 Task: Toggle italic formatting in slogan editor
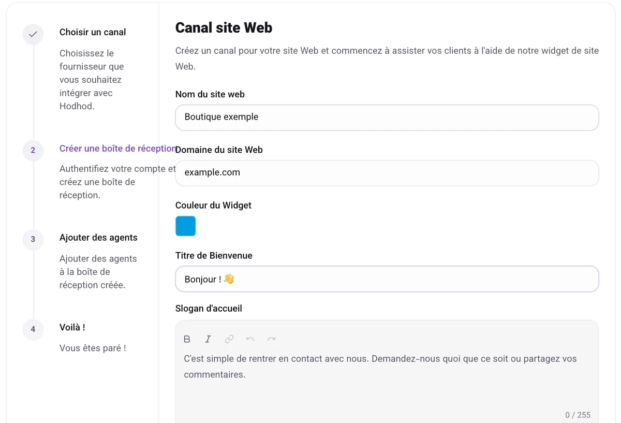[x=208, y=339]
